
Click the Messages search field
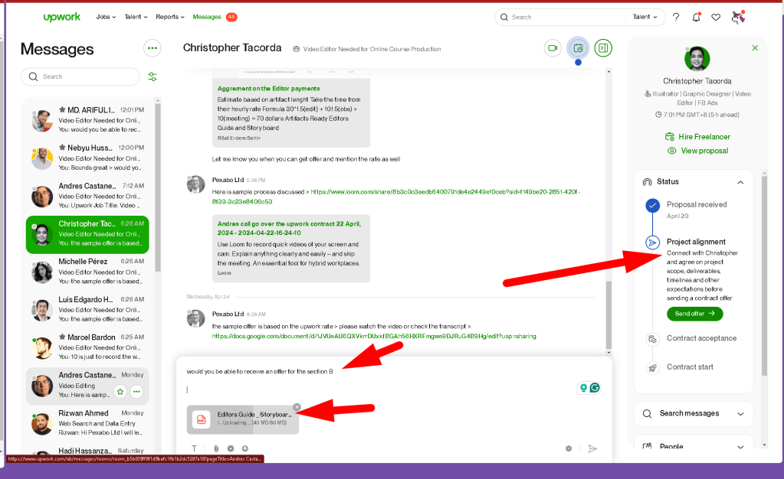coord(80,77)
